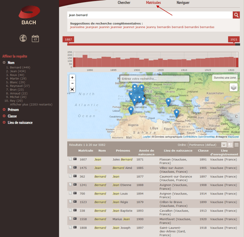
Task: Click the Afficher plus link under Nom
Action: point(31,104)
